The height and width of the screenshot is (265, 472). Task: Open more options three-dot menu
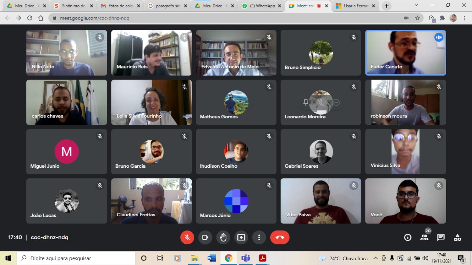259,237
